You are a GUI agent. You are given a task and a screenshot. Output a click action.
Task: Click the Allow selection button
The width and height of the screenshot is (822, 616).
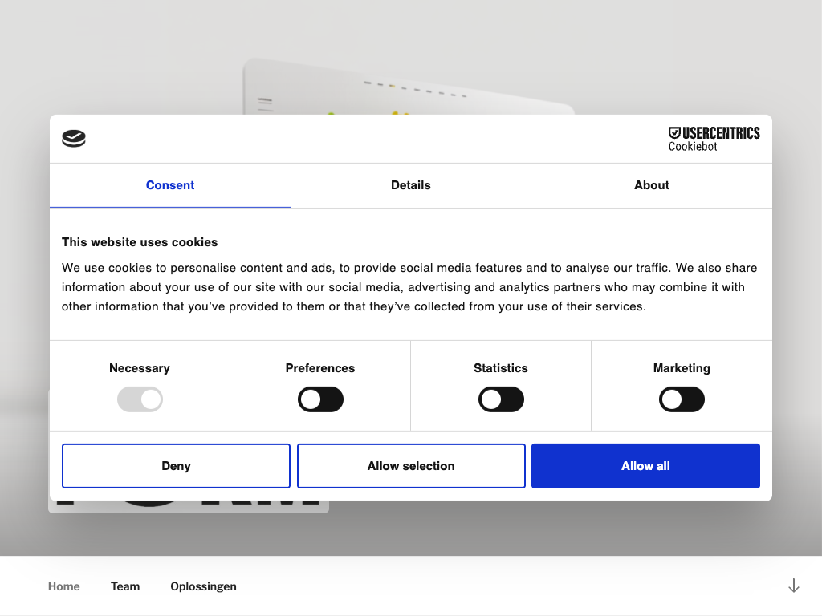coord(411,466)
